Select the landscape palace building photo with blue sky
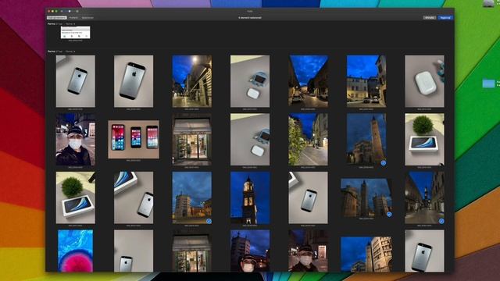This screenshot has width=500, height=281. point(366,254)
